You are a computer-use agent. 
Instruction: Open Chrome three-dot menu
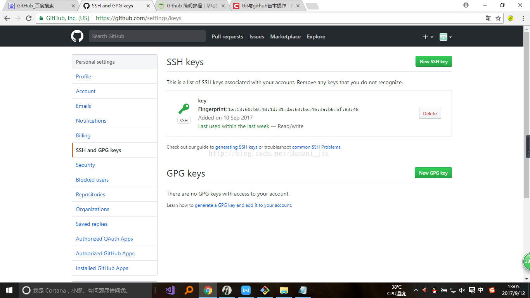pos(523,18)
